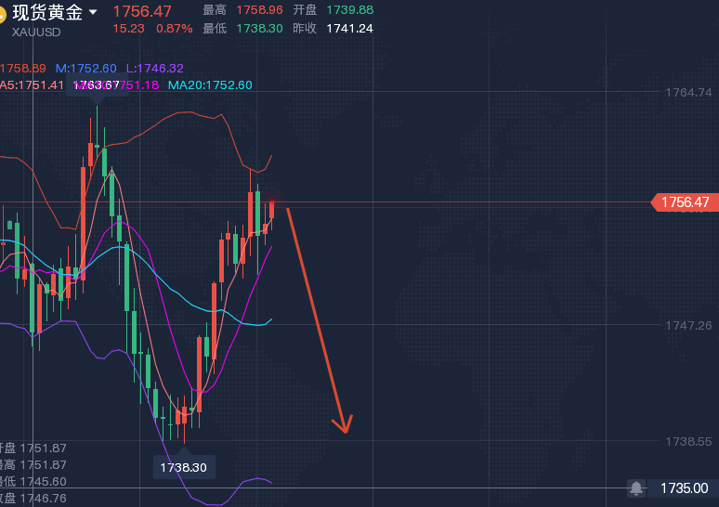Click the Bollinger M:1752.60 label

(x=86, y=69)
